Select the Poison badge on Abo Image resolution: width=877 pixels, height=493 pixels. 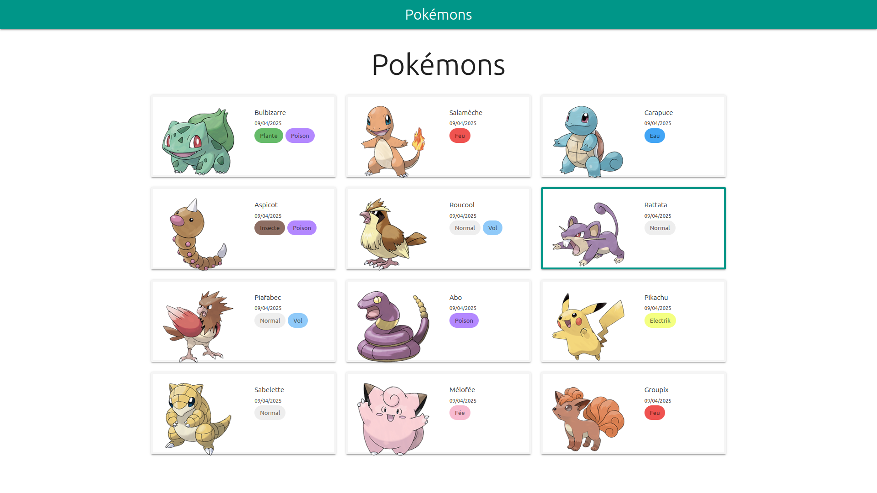click(x=464, y=320)
